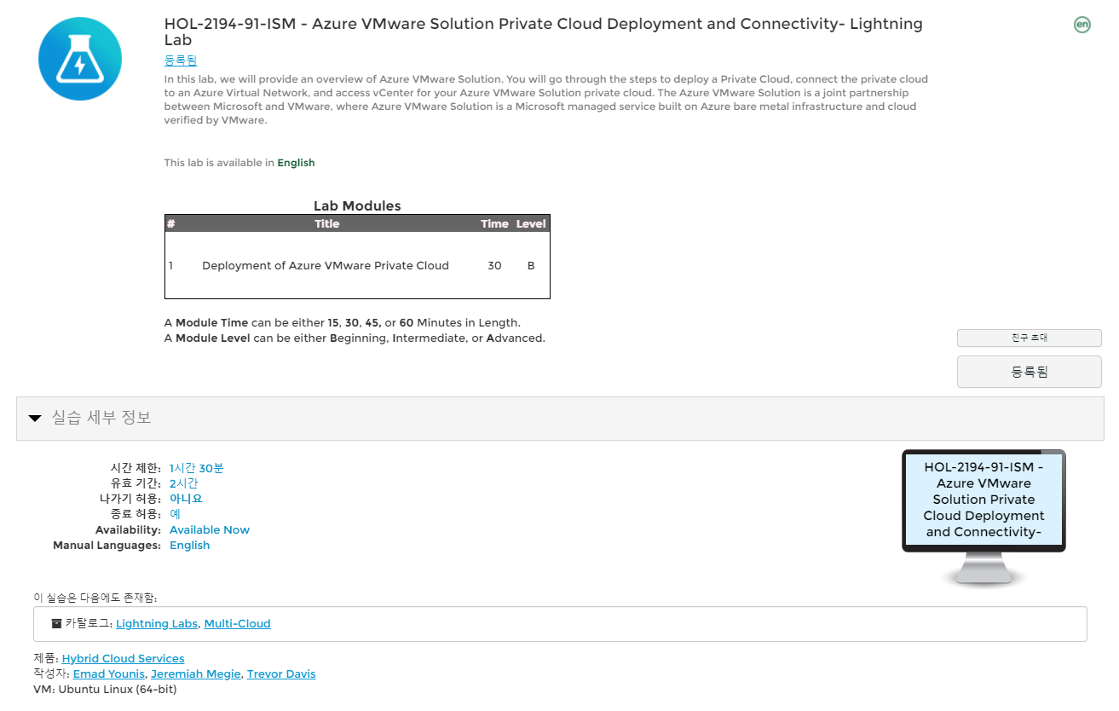Collapse the 실습 세부 정보 triangle arrow

35,418
